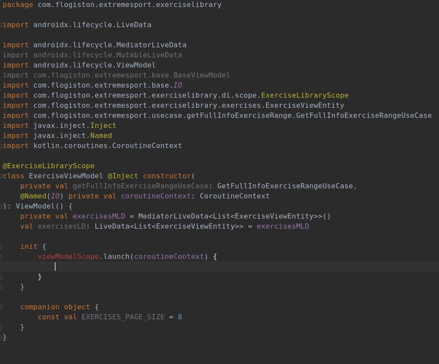Click GetFullInfoExerciseRangeUseCase in the usecase import
Screen dimensions: 439x364
tap(364, 116)
